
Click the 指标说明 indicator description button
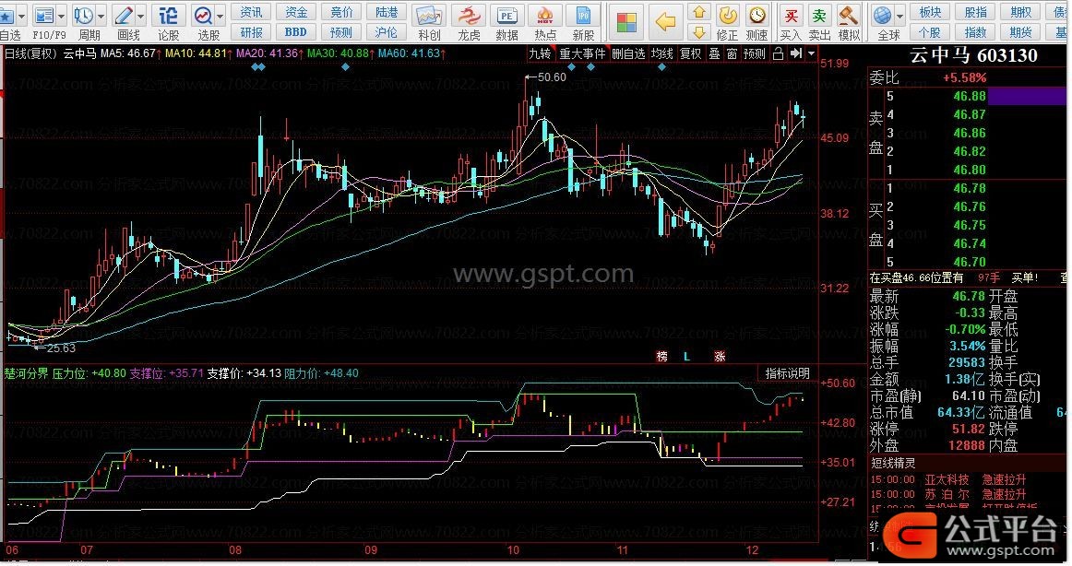click(x=787, y=373)
